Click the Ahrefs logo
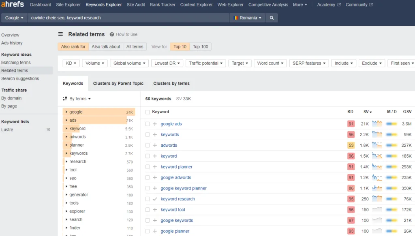415x236 pixels. (x=13, y=4)
